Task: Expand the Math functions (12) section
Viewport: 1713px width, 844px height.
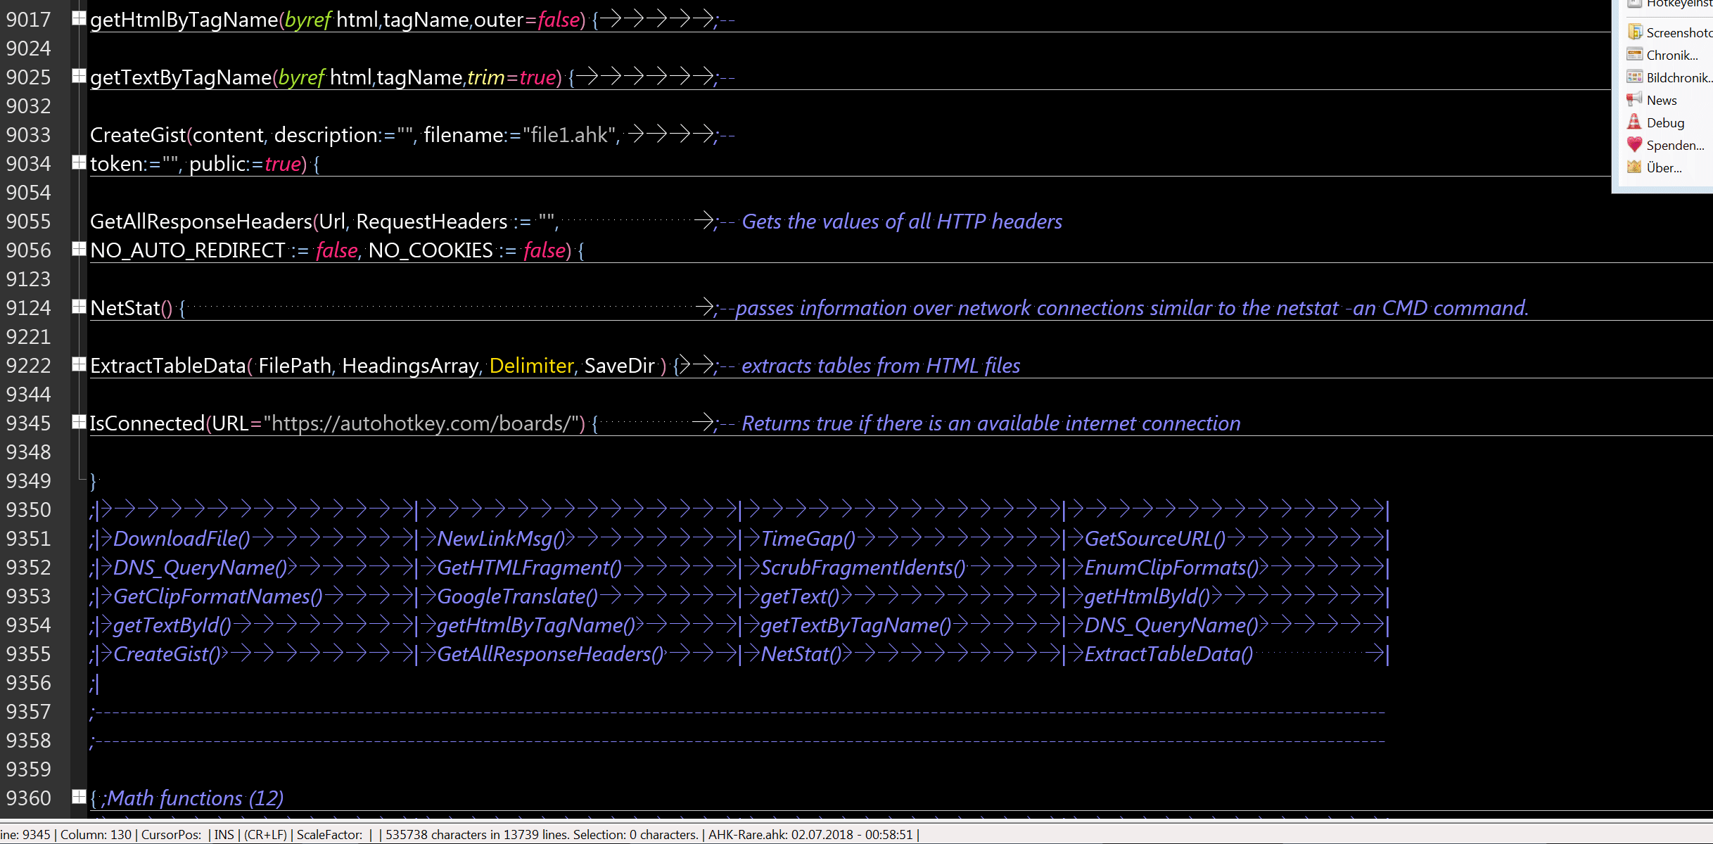Action: point(79,797)
